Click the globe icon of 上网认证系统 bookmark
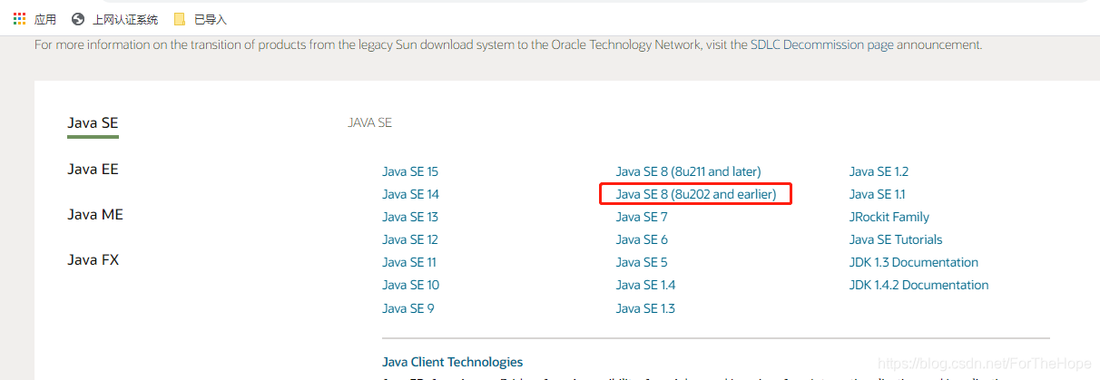 click(x=78, y=19)
